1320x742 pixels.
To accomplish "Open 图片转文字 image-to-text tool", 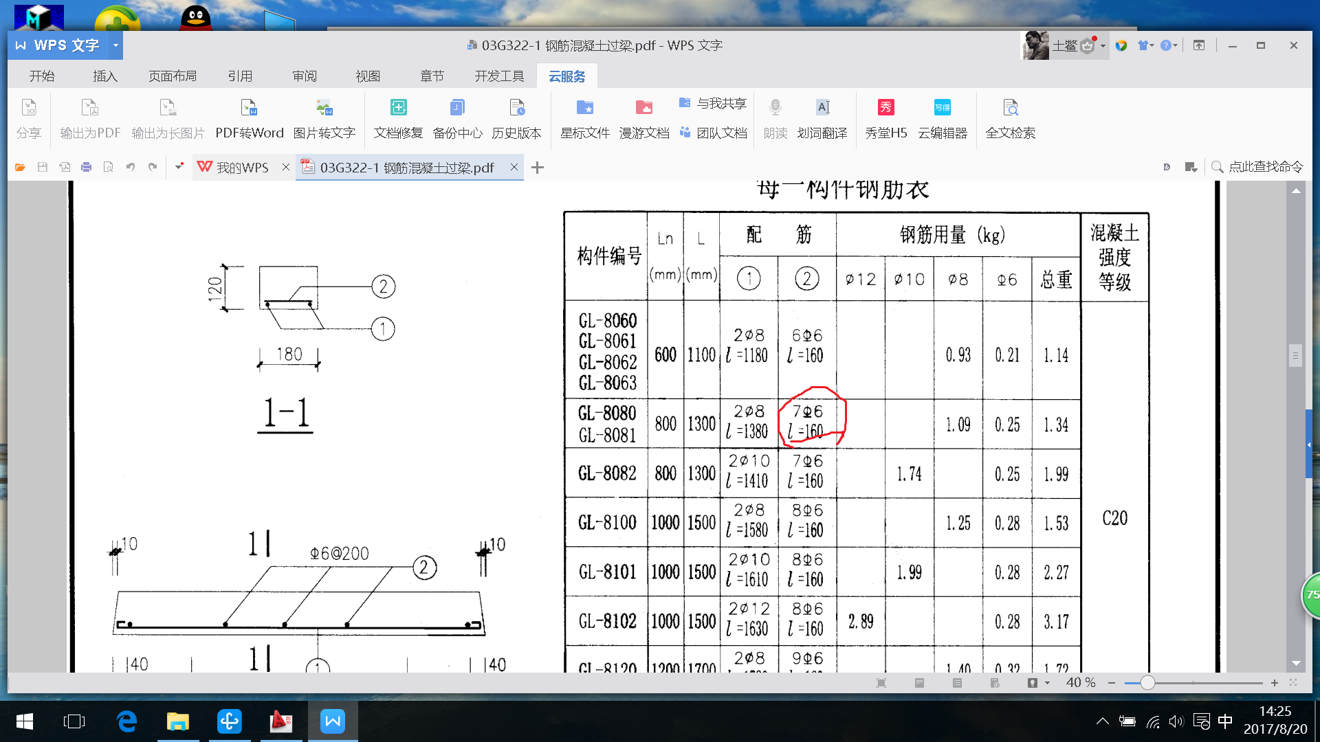I will click(324, 118).
